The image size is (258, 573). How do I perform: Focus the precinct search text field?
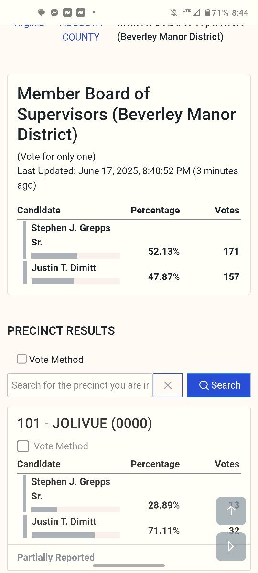point(80,385)
